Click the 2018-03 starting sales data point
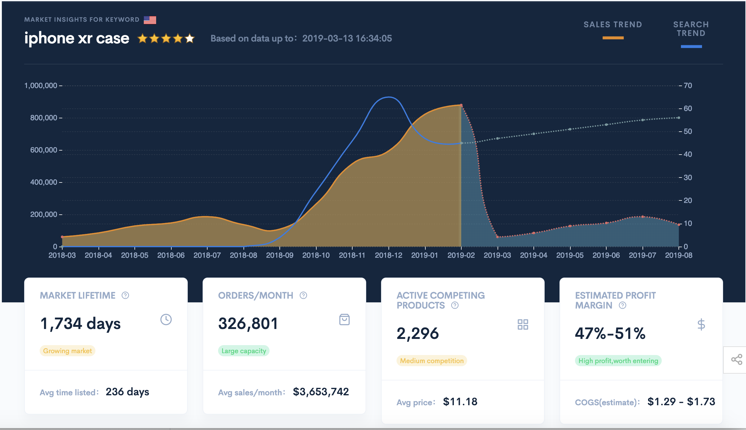The image size is (746, 430). 62,237
